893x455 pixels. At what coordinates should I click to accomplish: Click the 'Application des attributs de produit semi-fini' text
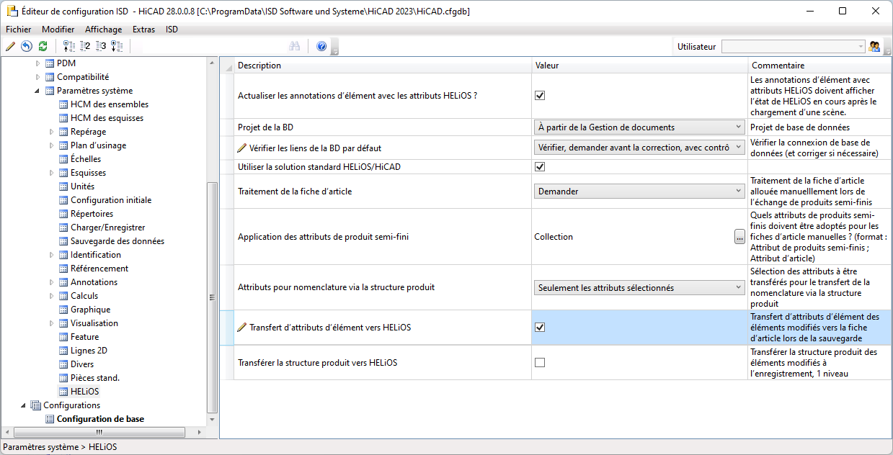click(324, 237)
